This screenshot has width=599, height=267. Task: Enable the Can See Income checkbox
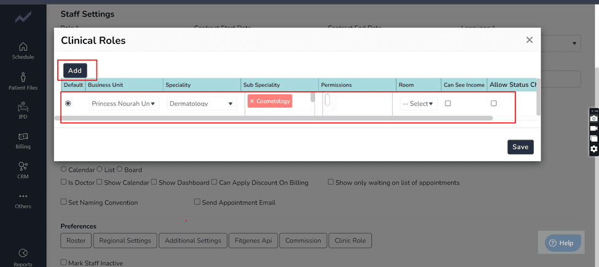[x=448, y=103]
